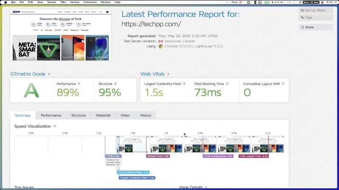Screen dimensions: 339x190
Task: Click the Largest Contentful Paint help icon
Action: pos(184,84)
